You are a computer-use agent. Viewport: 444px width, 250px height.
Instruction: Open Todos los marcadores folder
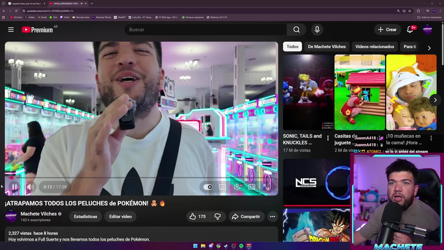[x=430, y=17]
